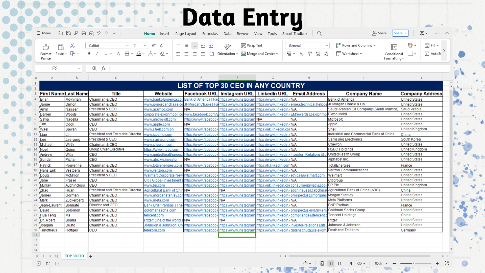Open the Calibri font name dropdown
Screen dimensions: 485x273
tap(127, 46)
